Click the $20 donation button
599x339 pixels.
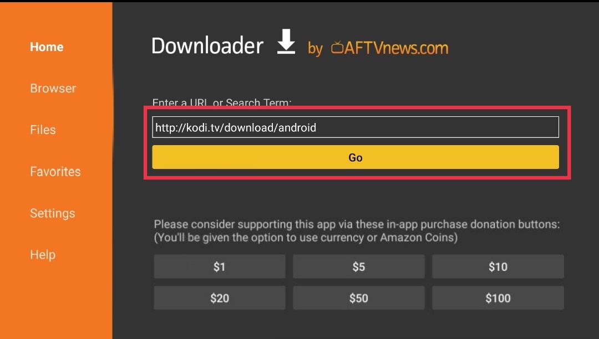[219, 298]
